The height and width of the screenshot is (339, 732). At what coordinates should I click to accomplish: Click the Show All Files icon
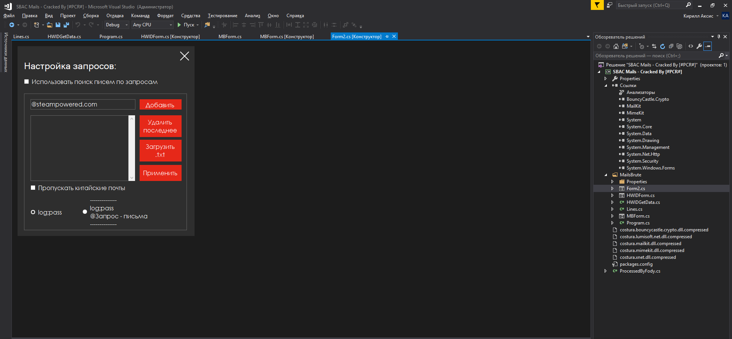click(x=679, y=46)
